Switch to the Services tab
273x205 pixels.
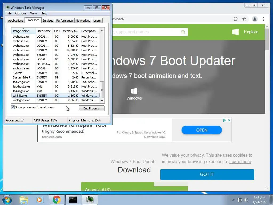pyautogui.click(x=48, y=21)
